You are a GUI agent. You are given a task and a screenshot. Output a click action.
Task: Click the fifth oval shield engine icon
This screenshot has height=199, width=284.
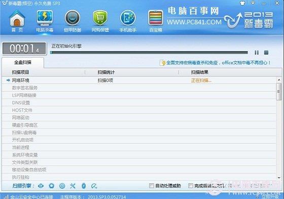[x=84, y=186]
